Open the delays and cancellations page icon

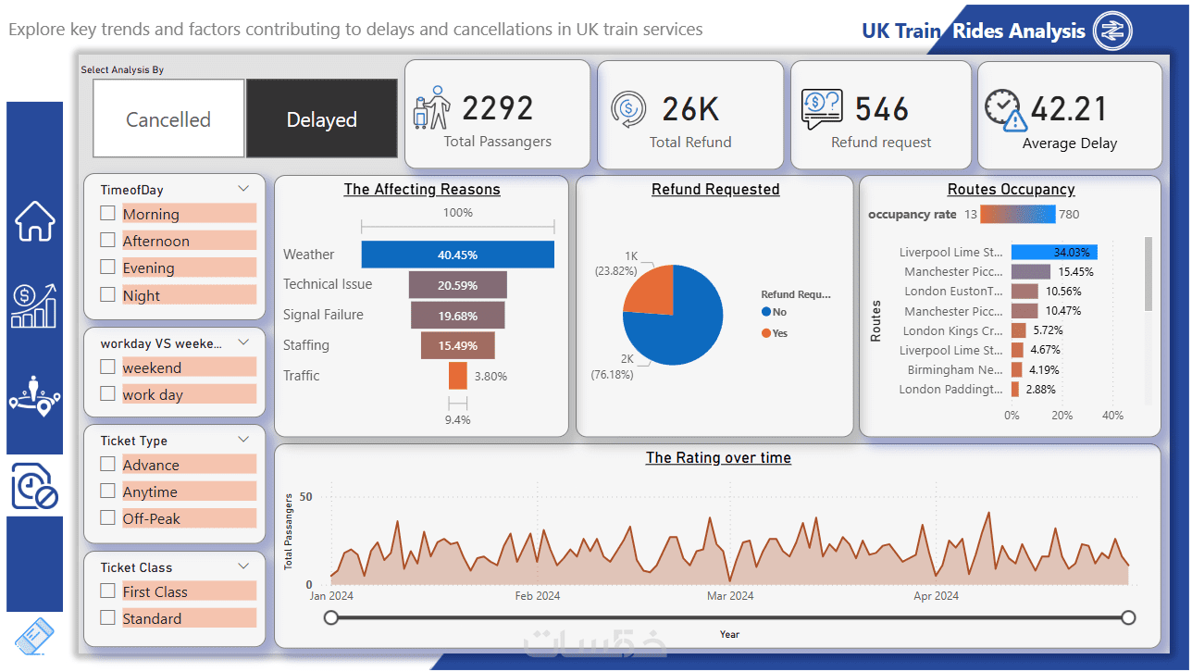pyautogui.click(x=34, y=486)
